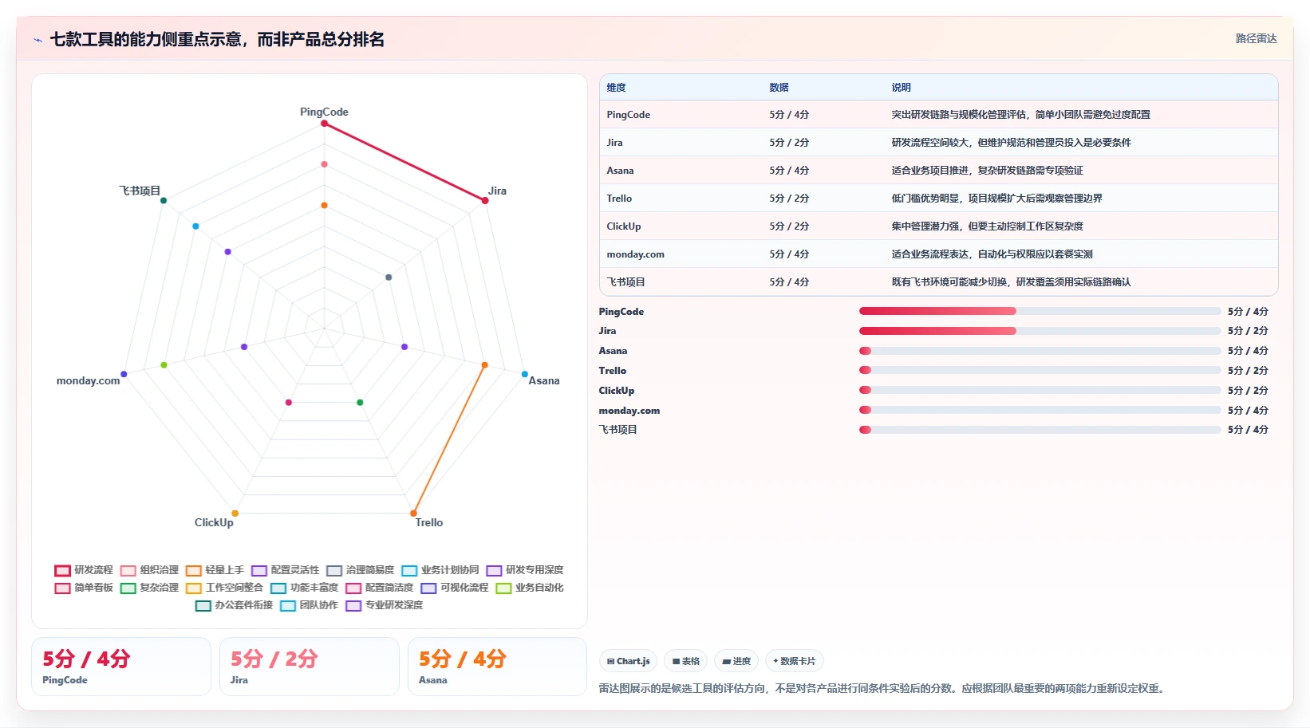Click the Chart.js chip

628,661
